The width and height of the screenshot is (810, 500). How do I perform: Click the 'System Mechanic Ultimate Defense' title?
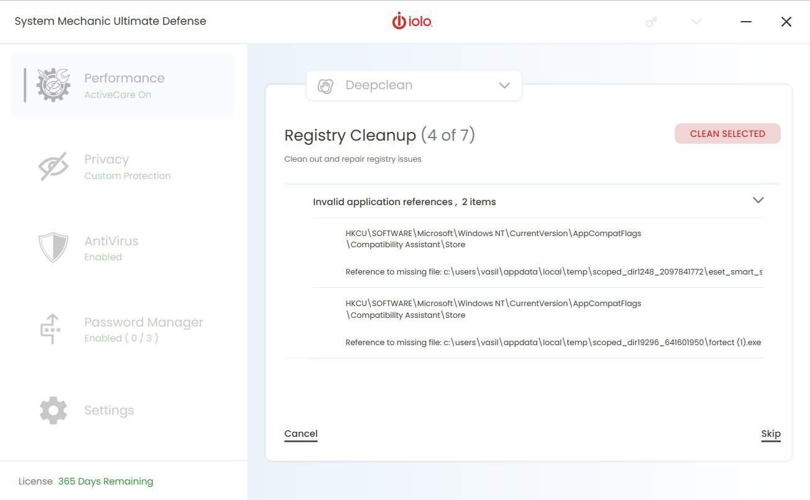(x=110, y=21)
